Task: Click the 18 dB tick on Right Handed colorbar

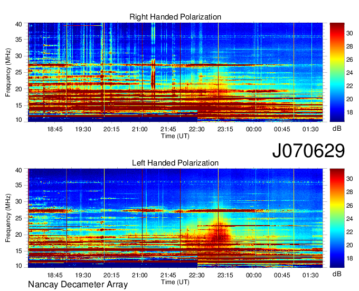Action: pyautogui.click(x=349, y=112)
